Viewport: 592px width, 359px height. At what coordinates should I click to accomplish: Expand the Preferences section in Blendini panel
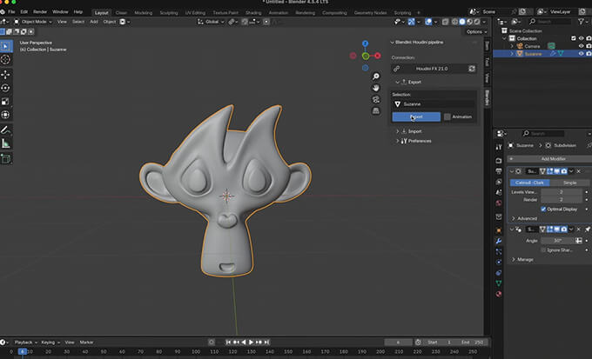(419, 141)
